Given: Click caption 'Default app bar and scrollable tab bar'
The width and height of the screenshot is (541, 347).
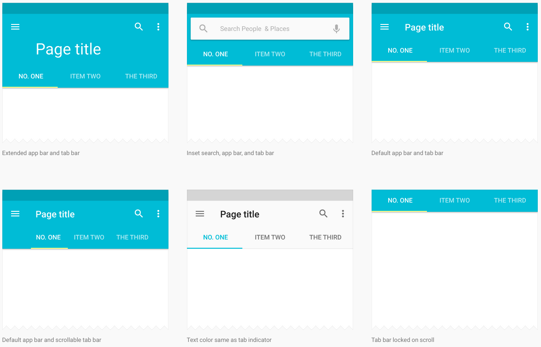Looking at the screenshot, I should pos(52,340).
